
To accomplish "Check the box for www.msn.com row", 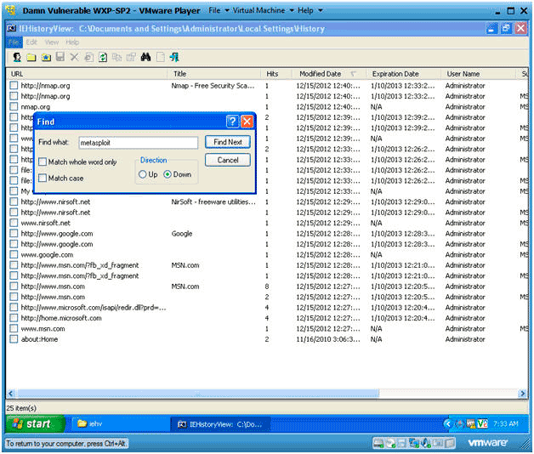I will [14, 328].
